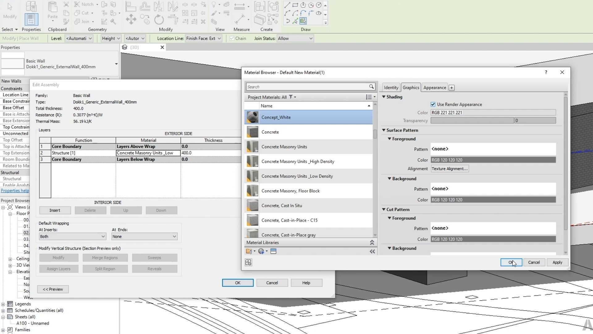
Task: Click the Foreground Color swatch RGB 120 120 120
Action: [493, 160]
